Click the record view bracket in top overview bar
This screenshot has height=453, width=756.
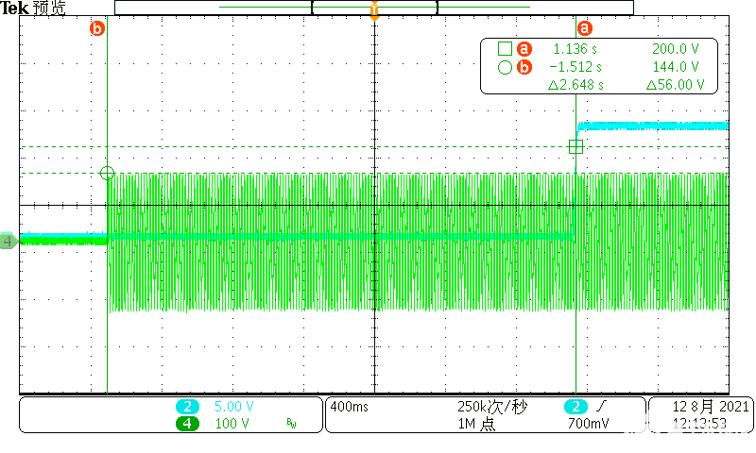374,8
